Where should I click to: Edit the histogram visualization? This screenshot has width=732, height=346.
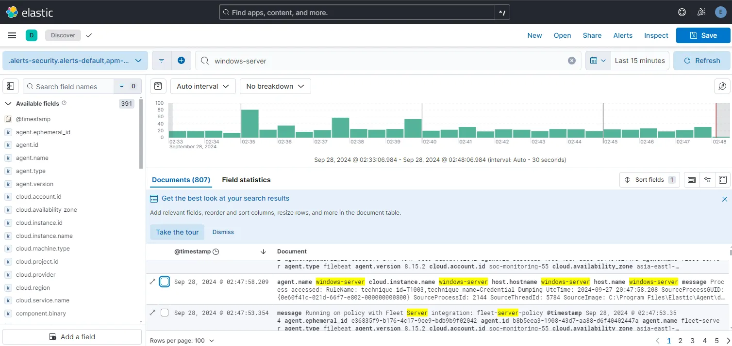pyautogui.click(x=722, y=86)
